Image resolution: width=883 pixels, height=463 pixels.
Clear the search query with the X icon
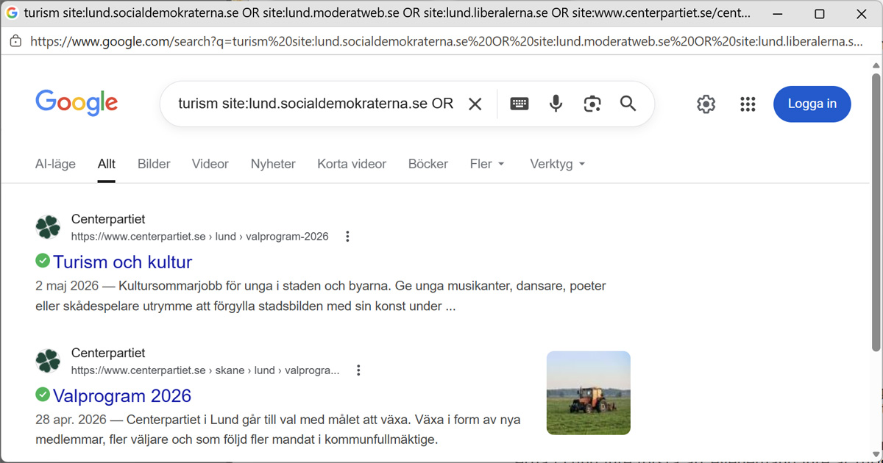(475, 104)
